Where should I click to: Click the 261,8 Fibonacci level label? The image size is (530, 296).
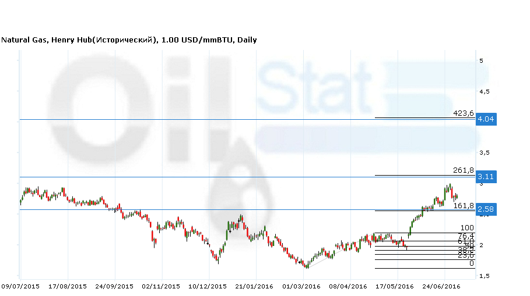tap(463, 170)
